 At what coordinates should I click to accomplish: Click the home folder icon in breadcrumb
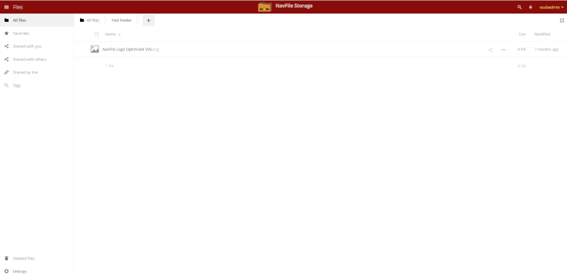tap(82, 21)
